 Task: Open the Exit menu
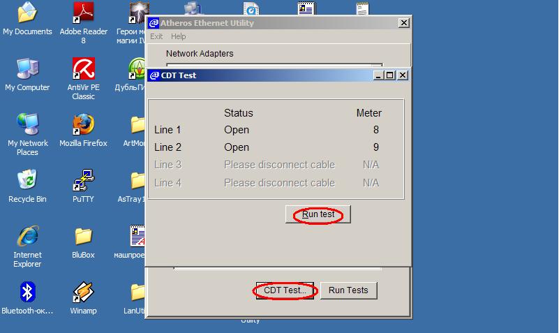coord(156,36)
